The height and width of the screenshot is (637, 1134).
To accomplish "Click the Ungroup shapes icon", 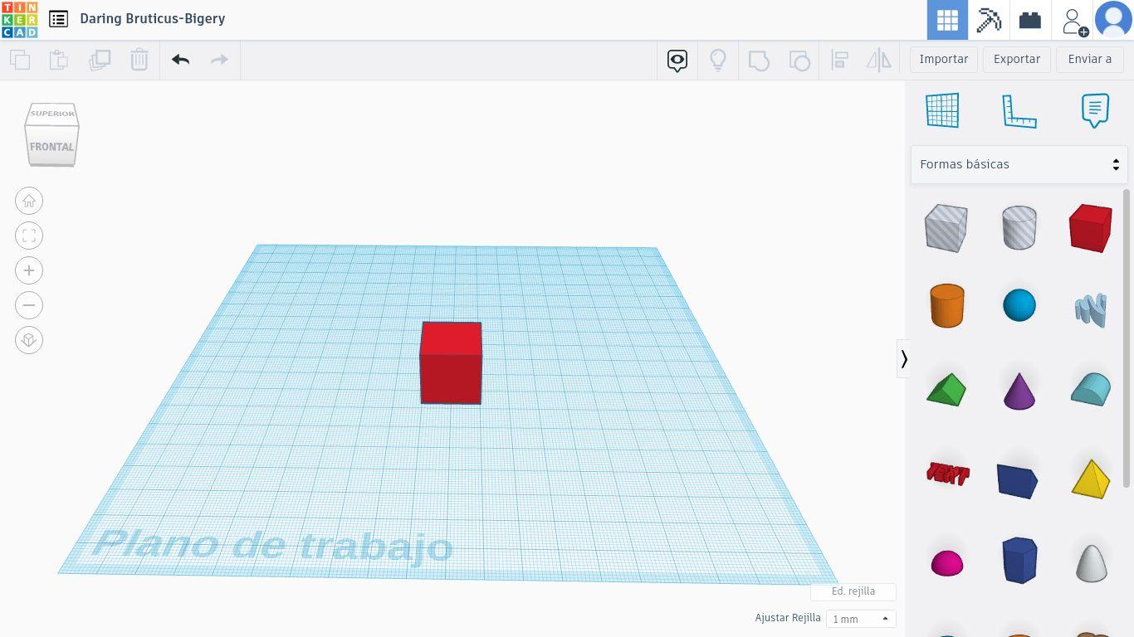I will click(x=799, y=60).
